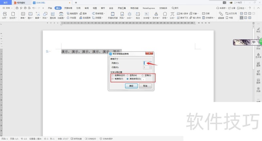Click 查找 search command
Screen dimensions: 262x141
click(175, 8)
